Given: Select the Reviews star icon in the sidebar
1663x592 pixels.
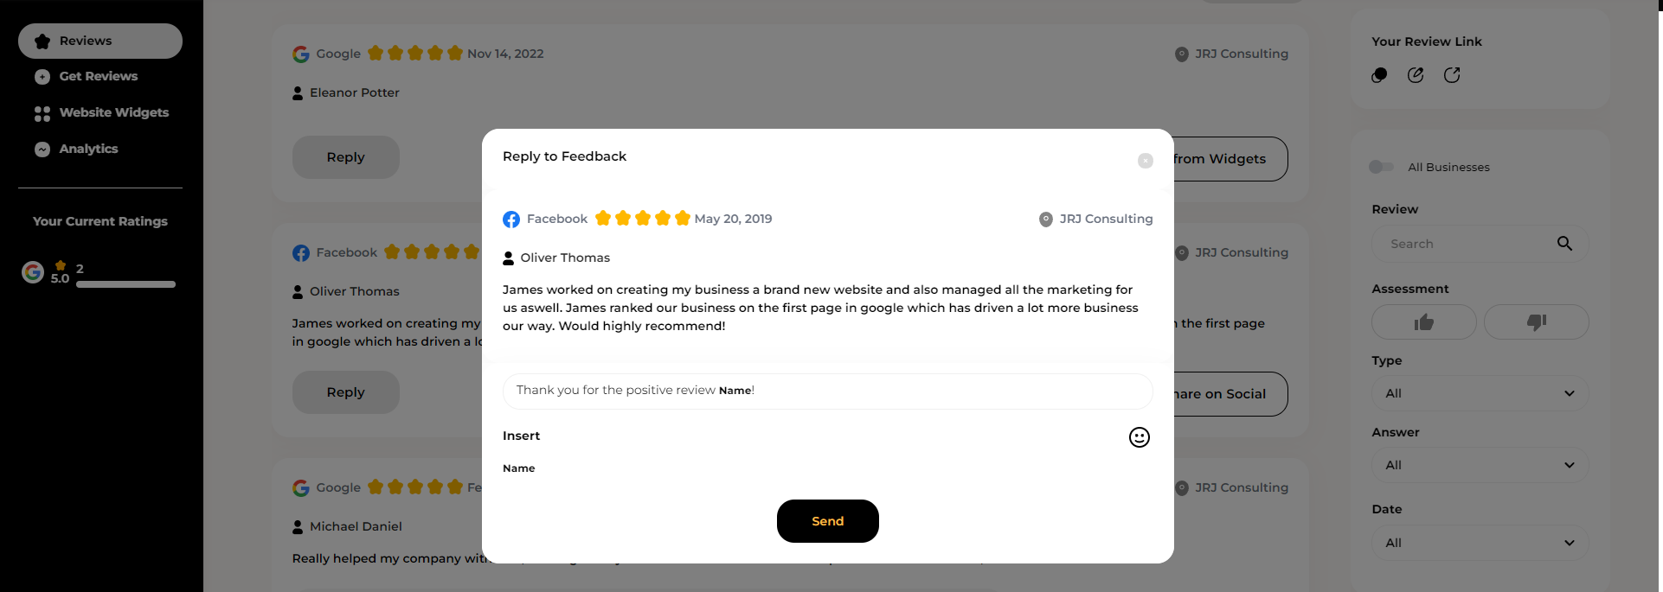Looking at the screenshot, I should click(x=40, y=40).
